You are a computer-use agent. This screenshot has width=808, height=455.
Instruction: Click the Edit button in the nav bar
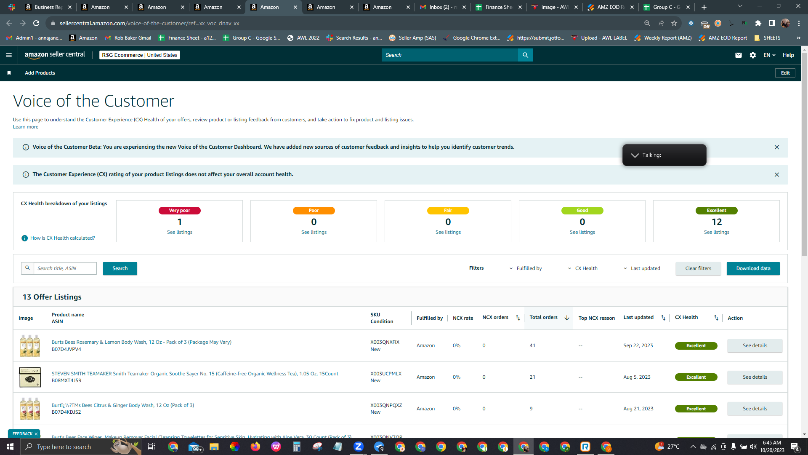[785, 73]
